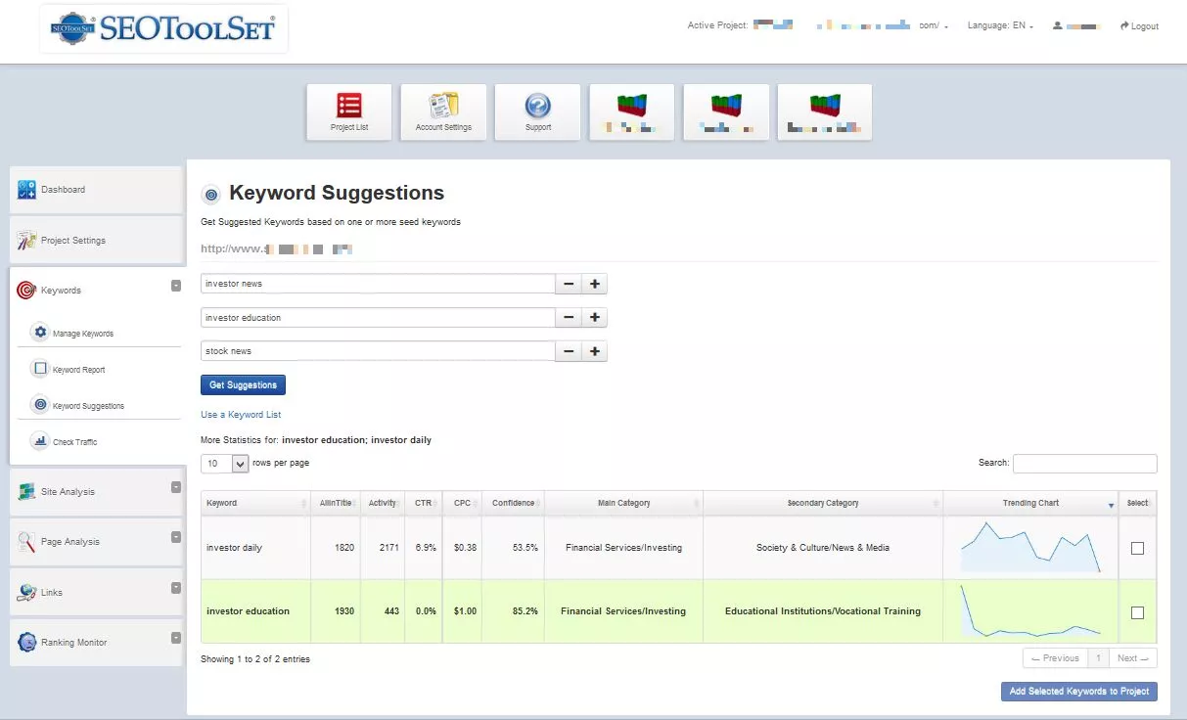Open Manage Keywords in sidebar
The height and width of the screenshot is (720, 1187).
[x=82, y=334]
